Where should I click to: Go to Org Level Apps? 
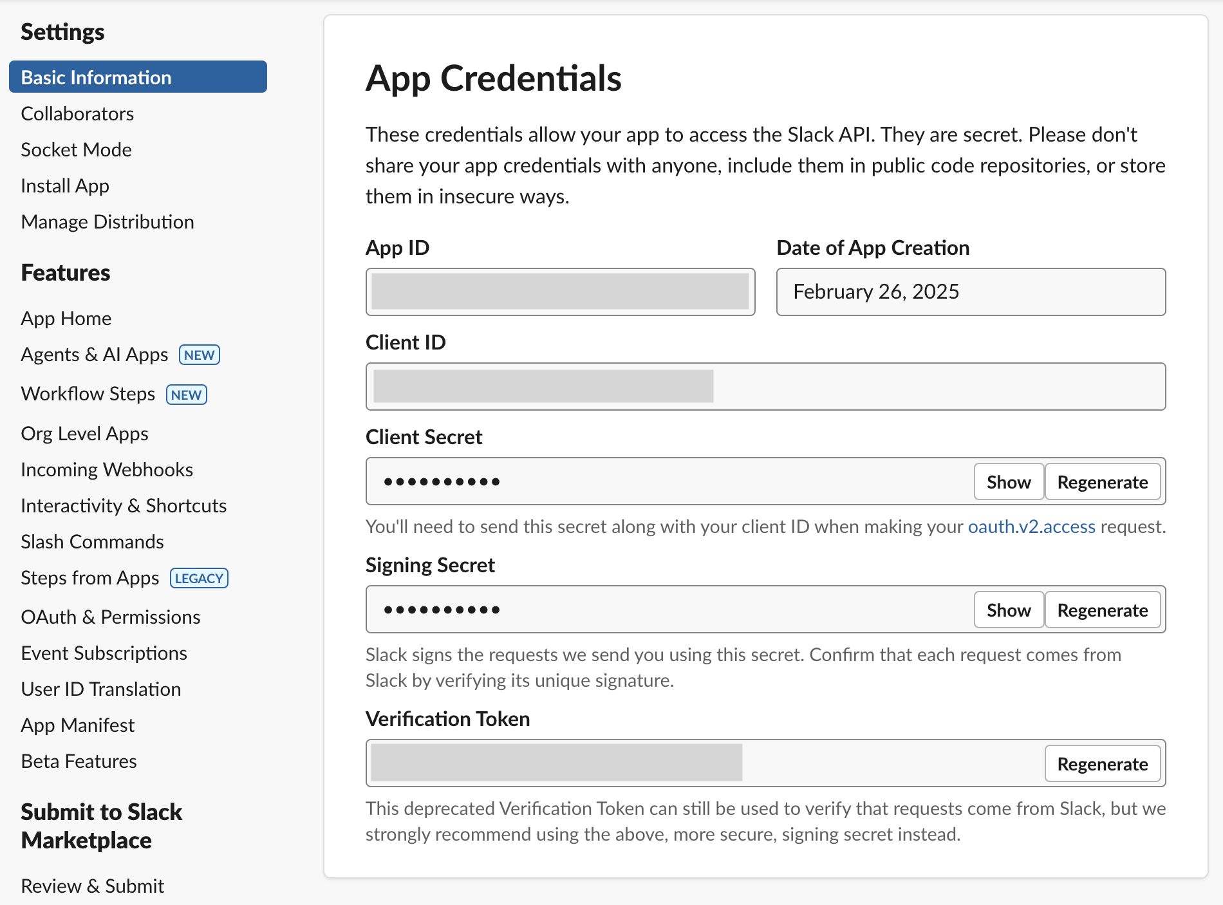[x=84, y=434]
